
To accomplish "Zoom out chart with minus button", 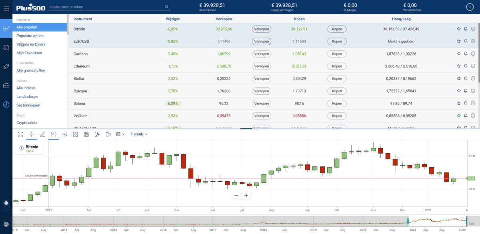I will [x=236, y=196].
